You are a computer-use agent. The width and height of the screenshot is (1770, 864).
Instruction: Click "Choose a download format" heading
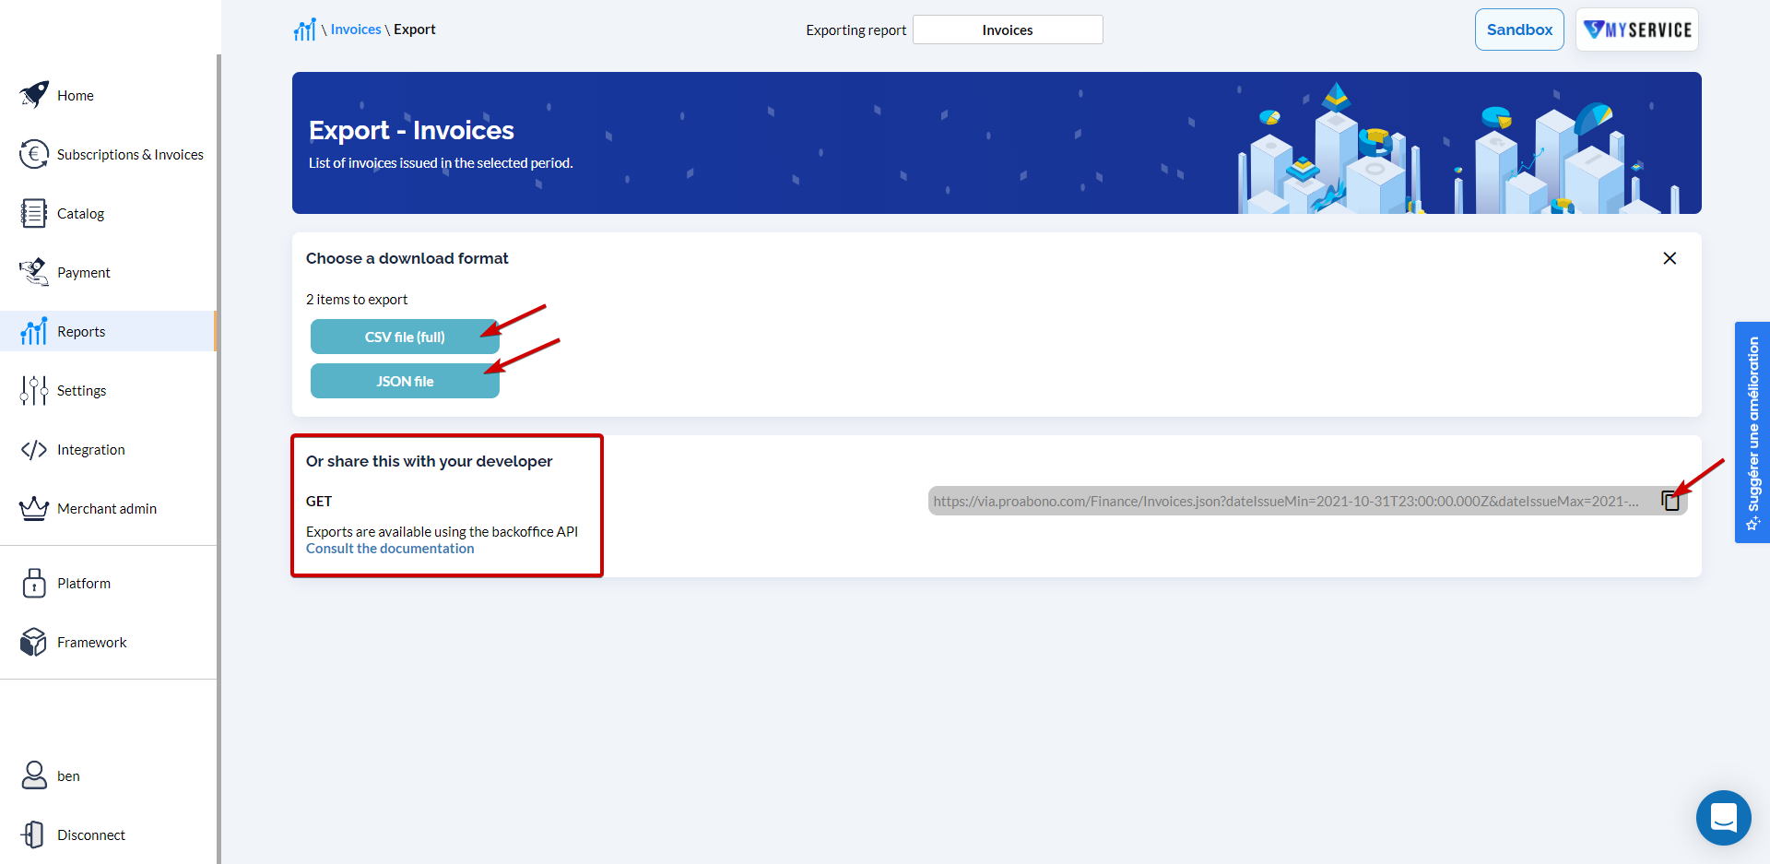pos(407,258)
